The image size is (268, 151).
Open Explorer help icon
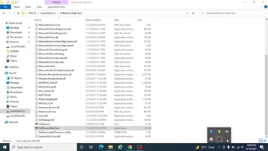pyautogui.click(x=265, y=7)
